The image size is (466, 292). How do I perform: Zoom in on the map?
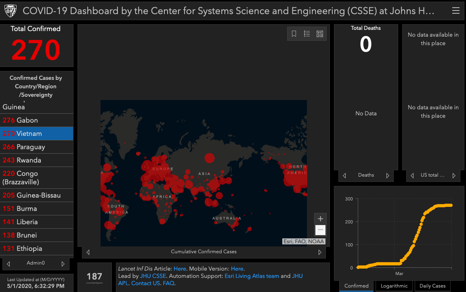(x=320, y=219)
